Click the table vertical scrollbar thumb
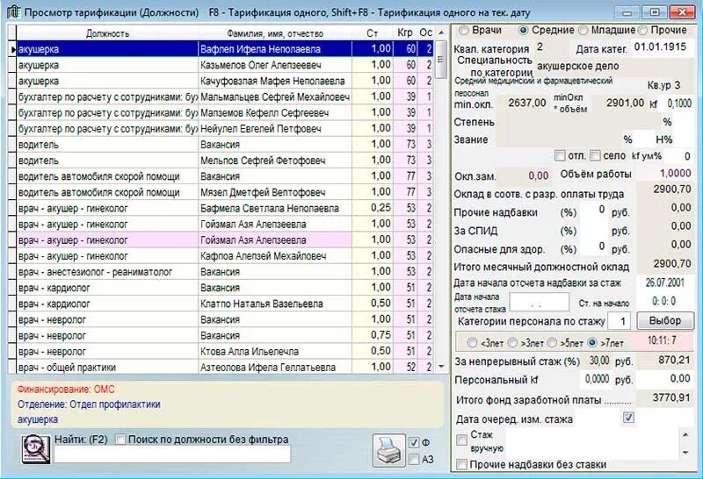Viewport: 703px width, 479px height. [441, 59]
